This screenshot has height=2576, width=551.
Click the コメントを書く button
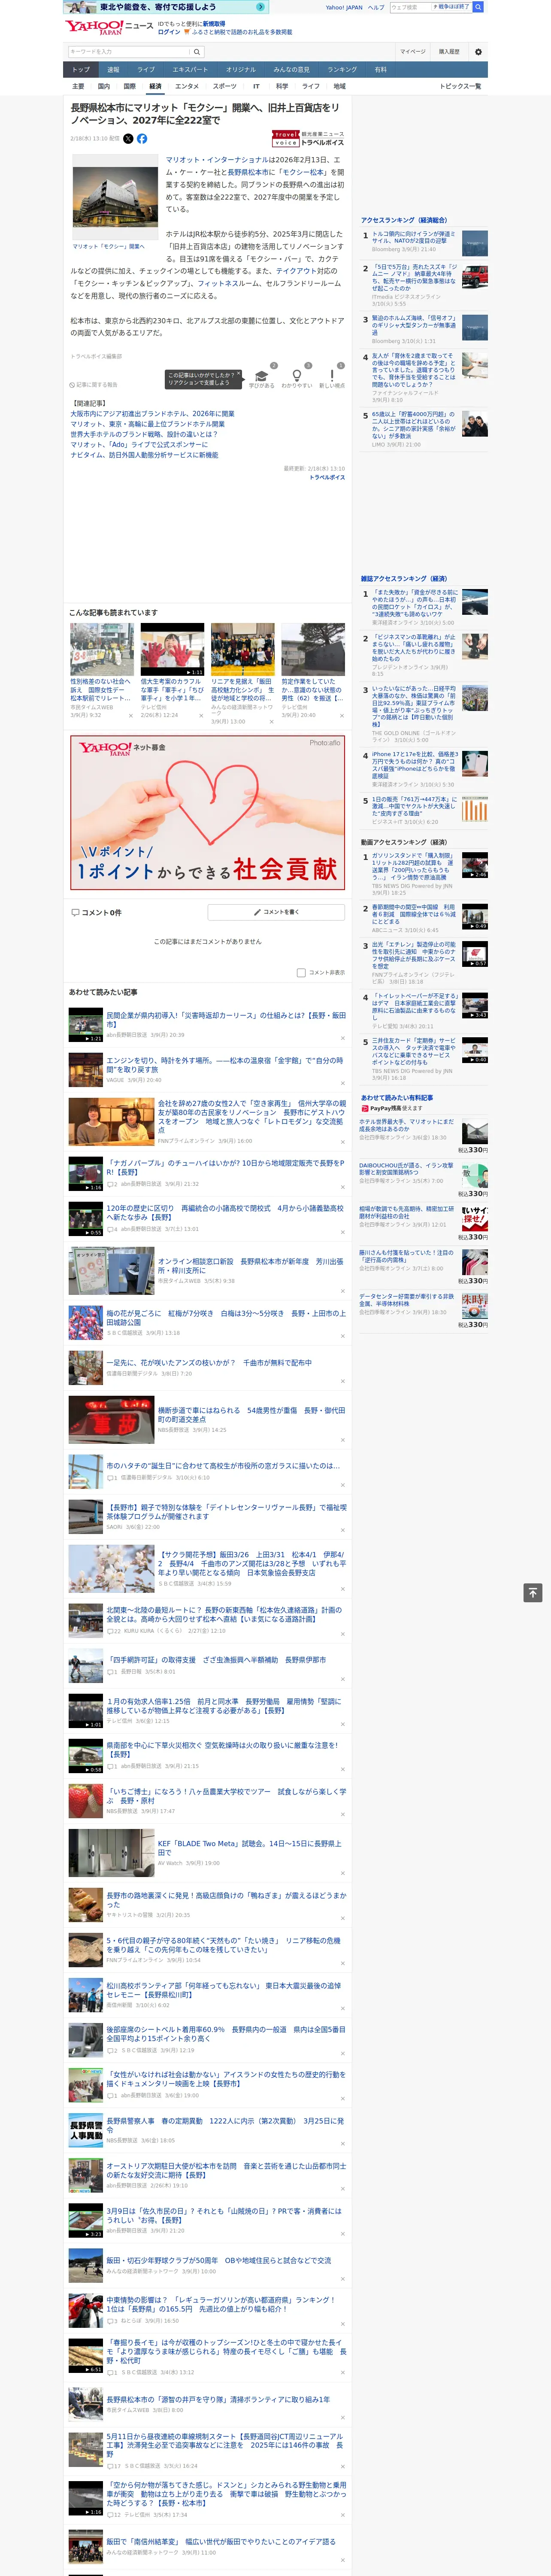coord(277,912)
